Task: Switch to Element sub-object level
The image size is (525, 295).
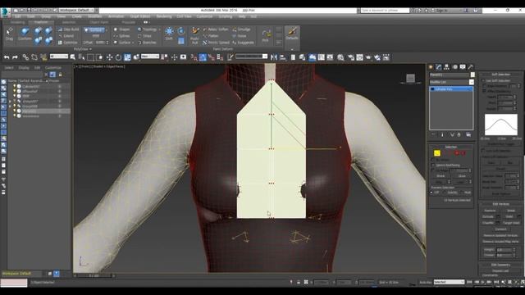Action: point(463,153)
